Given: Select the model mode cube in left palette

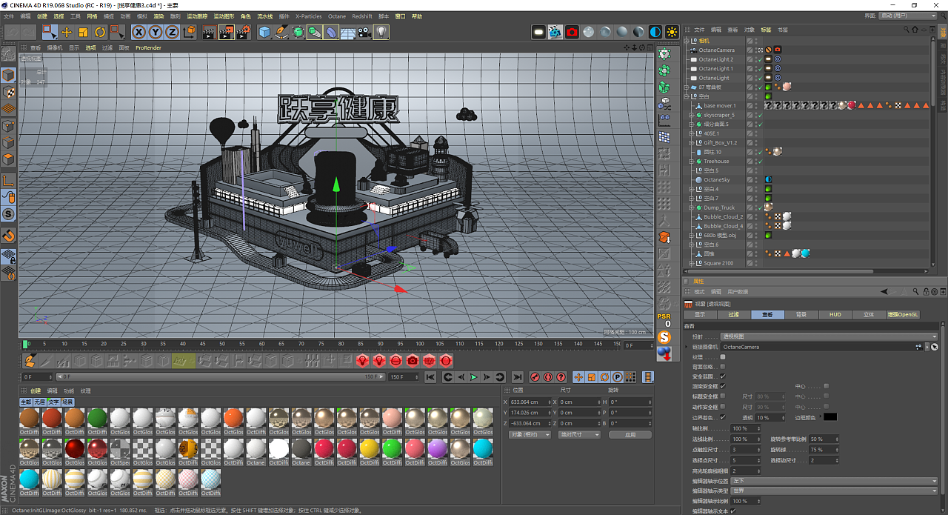Looking at the screenshot, I should 8,75.
